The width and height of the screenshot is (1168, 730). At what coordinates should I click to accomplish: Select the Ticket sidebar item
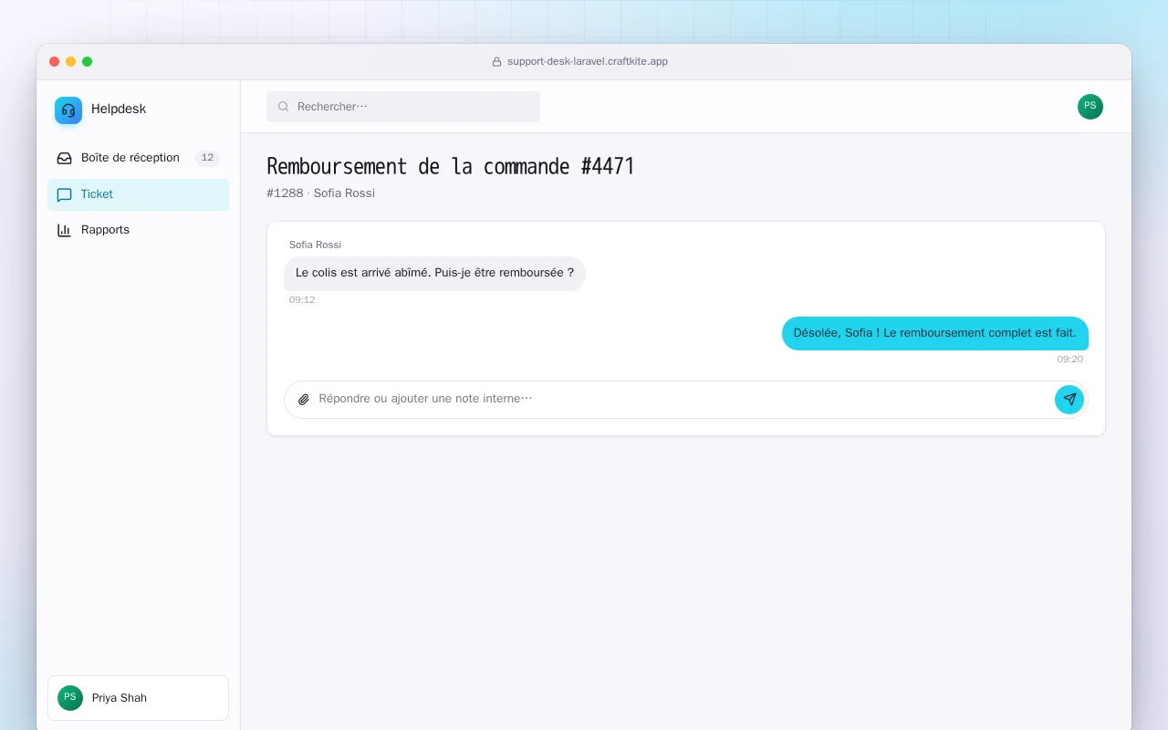point(138,194)
